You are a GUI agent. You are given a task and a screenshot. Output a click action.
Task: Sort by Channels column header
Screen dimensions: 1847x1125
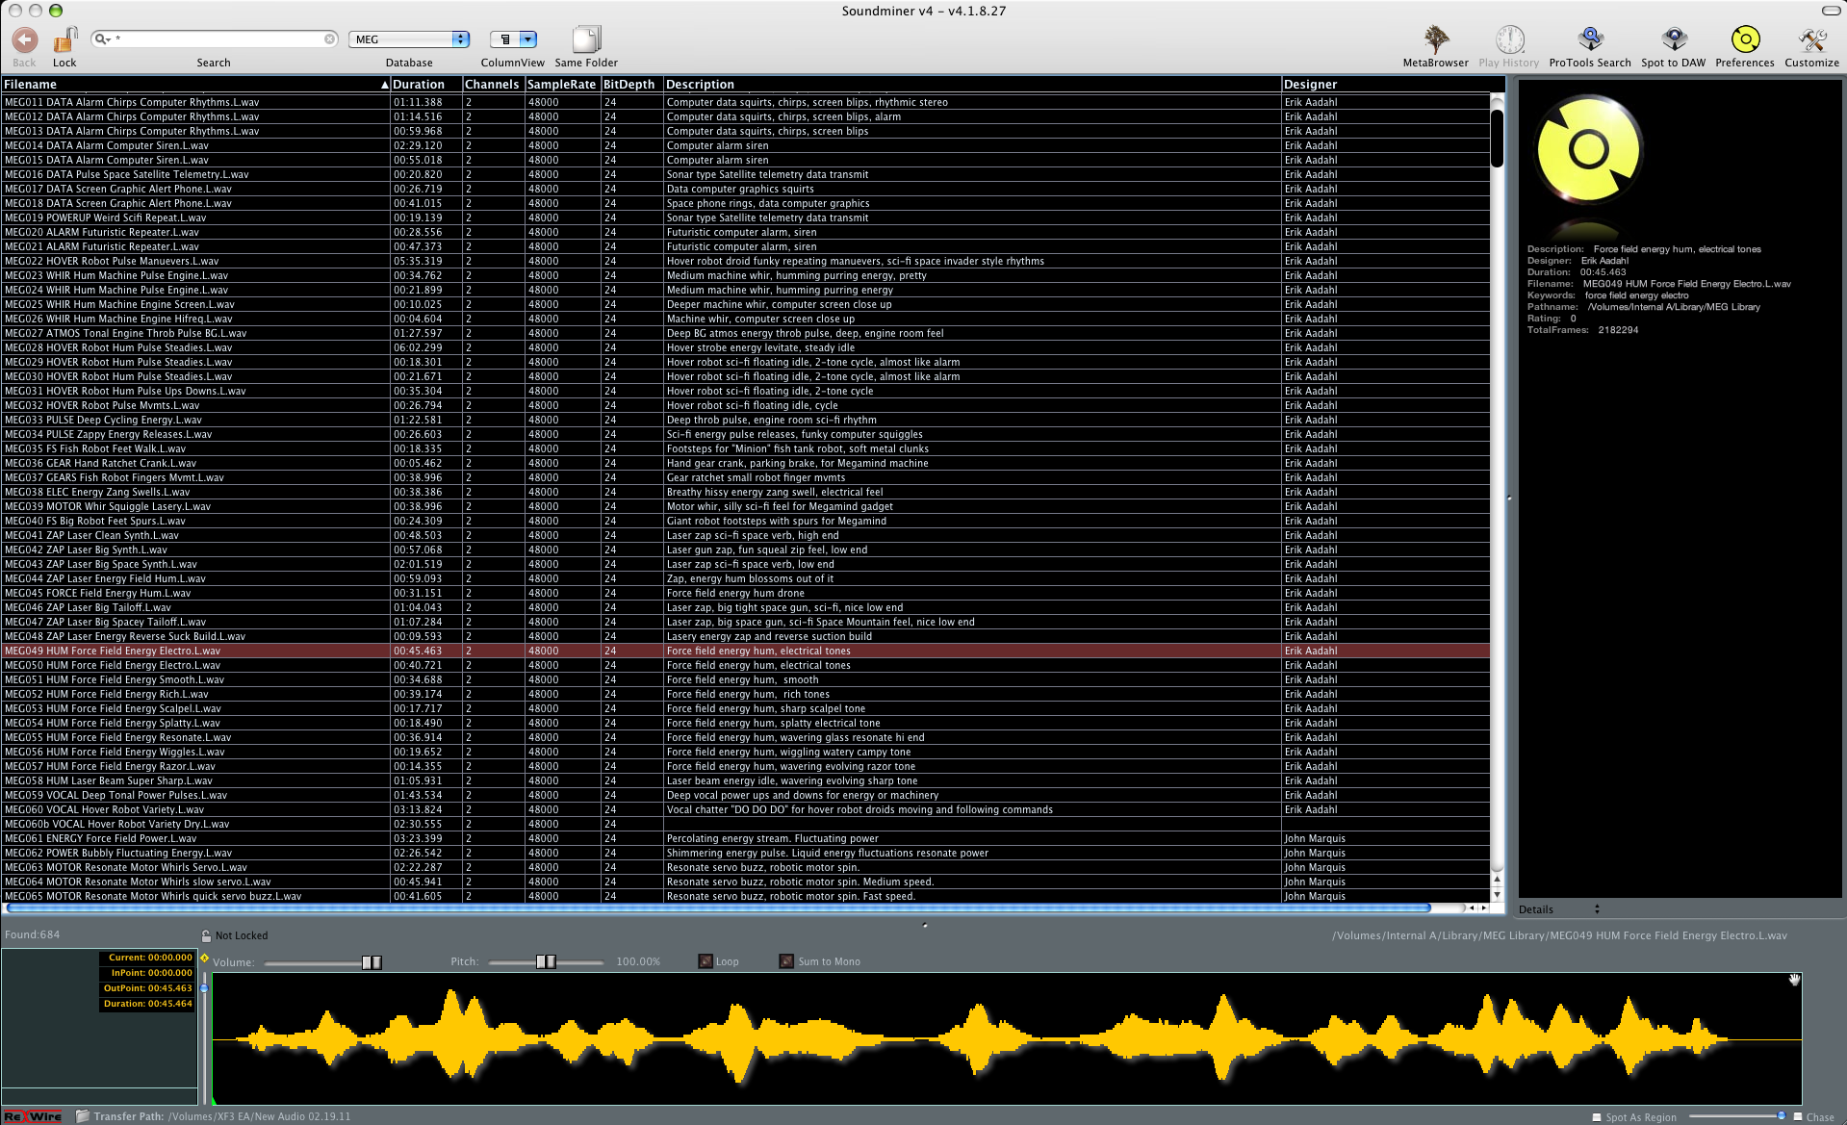(493, 85)
